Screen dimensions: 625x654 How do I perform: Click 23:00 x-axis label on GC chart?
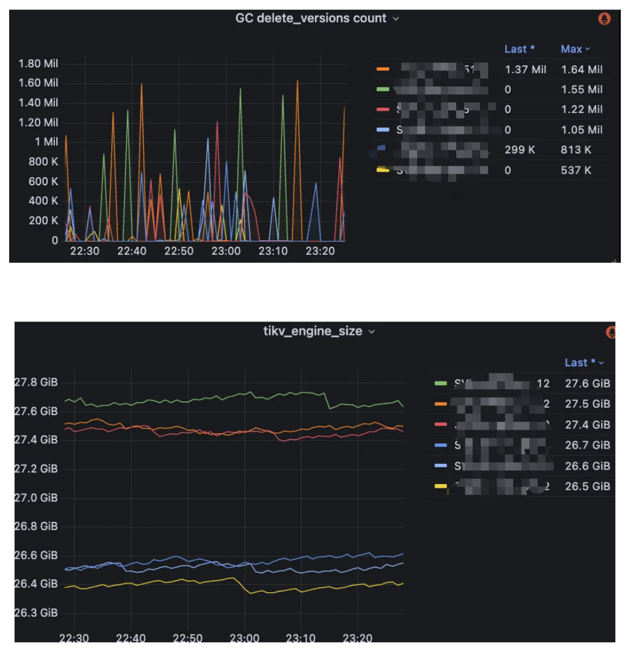[226, 251]
